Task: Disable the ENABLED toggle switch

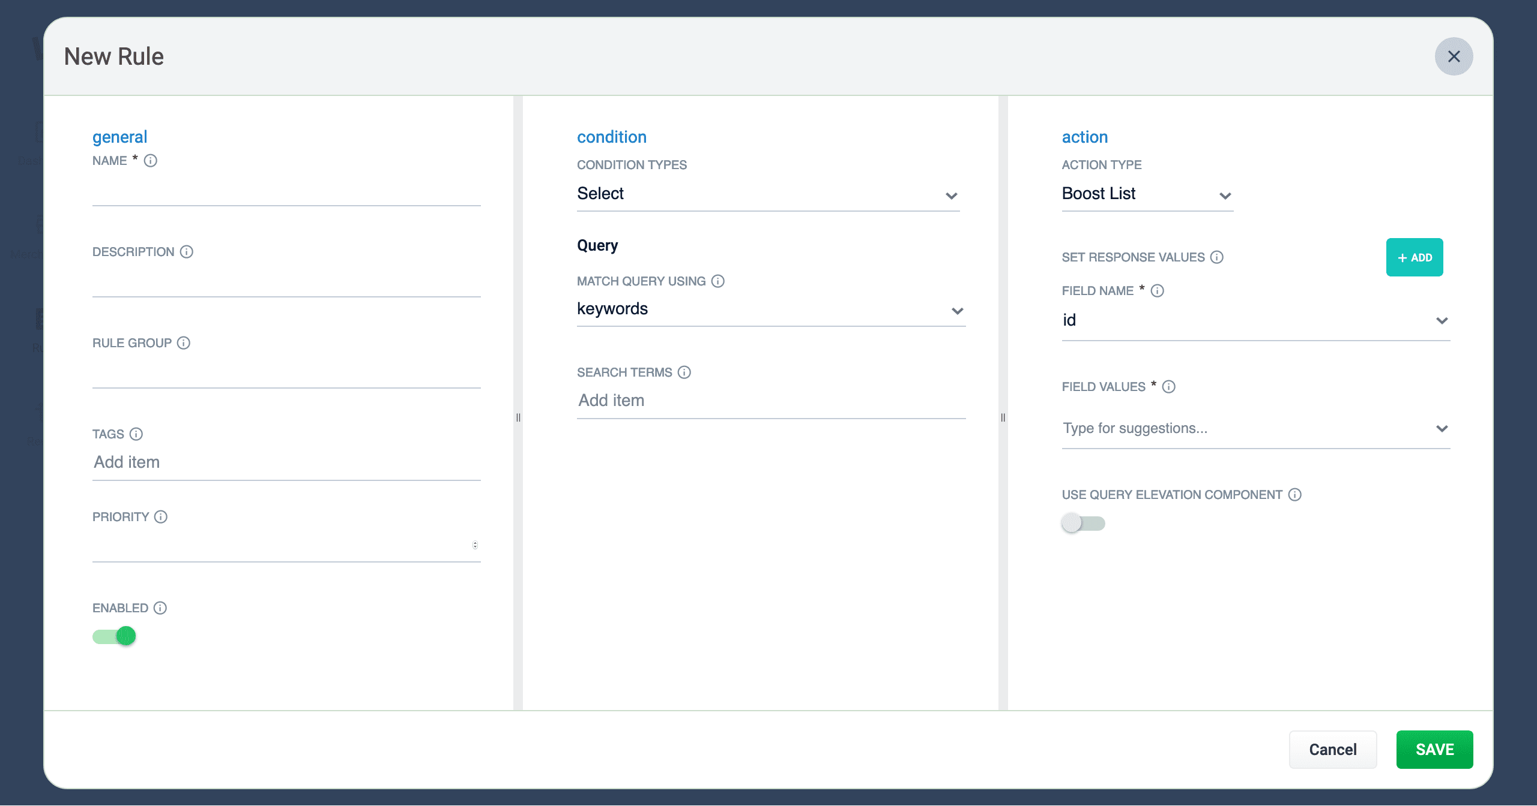Action: coord(114,636)
